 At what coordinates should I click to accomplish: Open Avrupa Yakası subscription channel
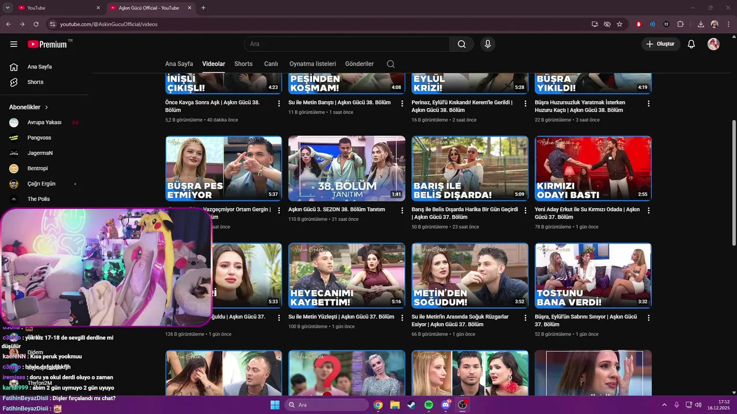[44, 122]
